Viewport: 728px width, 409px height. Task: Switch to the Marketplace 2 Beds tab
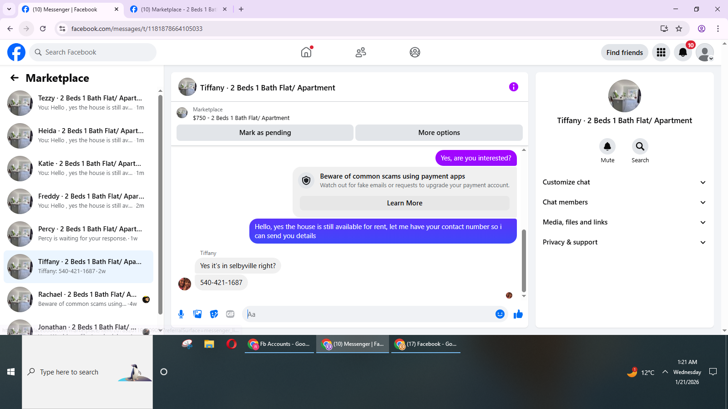[179, 9]
